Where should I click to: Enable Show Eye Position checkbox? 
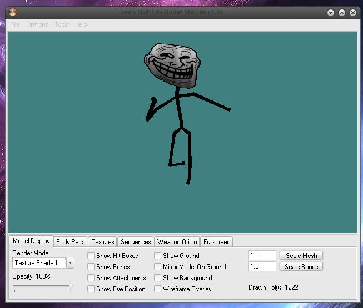(91, 289)
